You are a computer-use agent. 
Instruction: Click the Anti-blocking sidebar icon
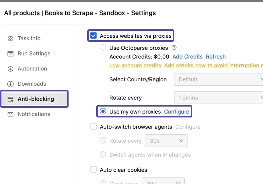[10, 99]
